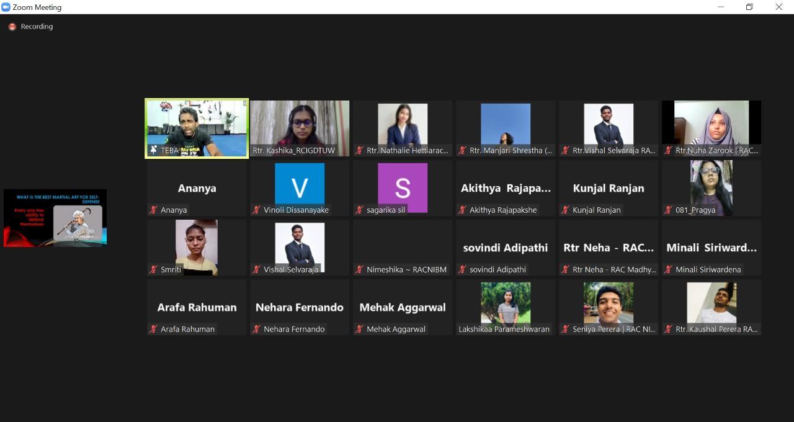Select Lakshikaa Parameshwaran's video tile
The width and height of the screenshot is (794, 422).
(x=506, y=307)
